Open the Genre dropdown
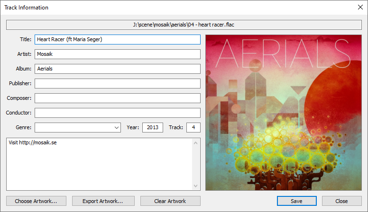 tap(78, 128)
